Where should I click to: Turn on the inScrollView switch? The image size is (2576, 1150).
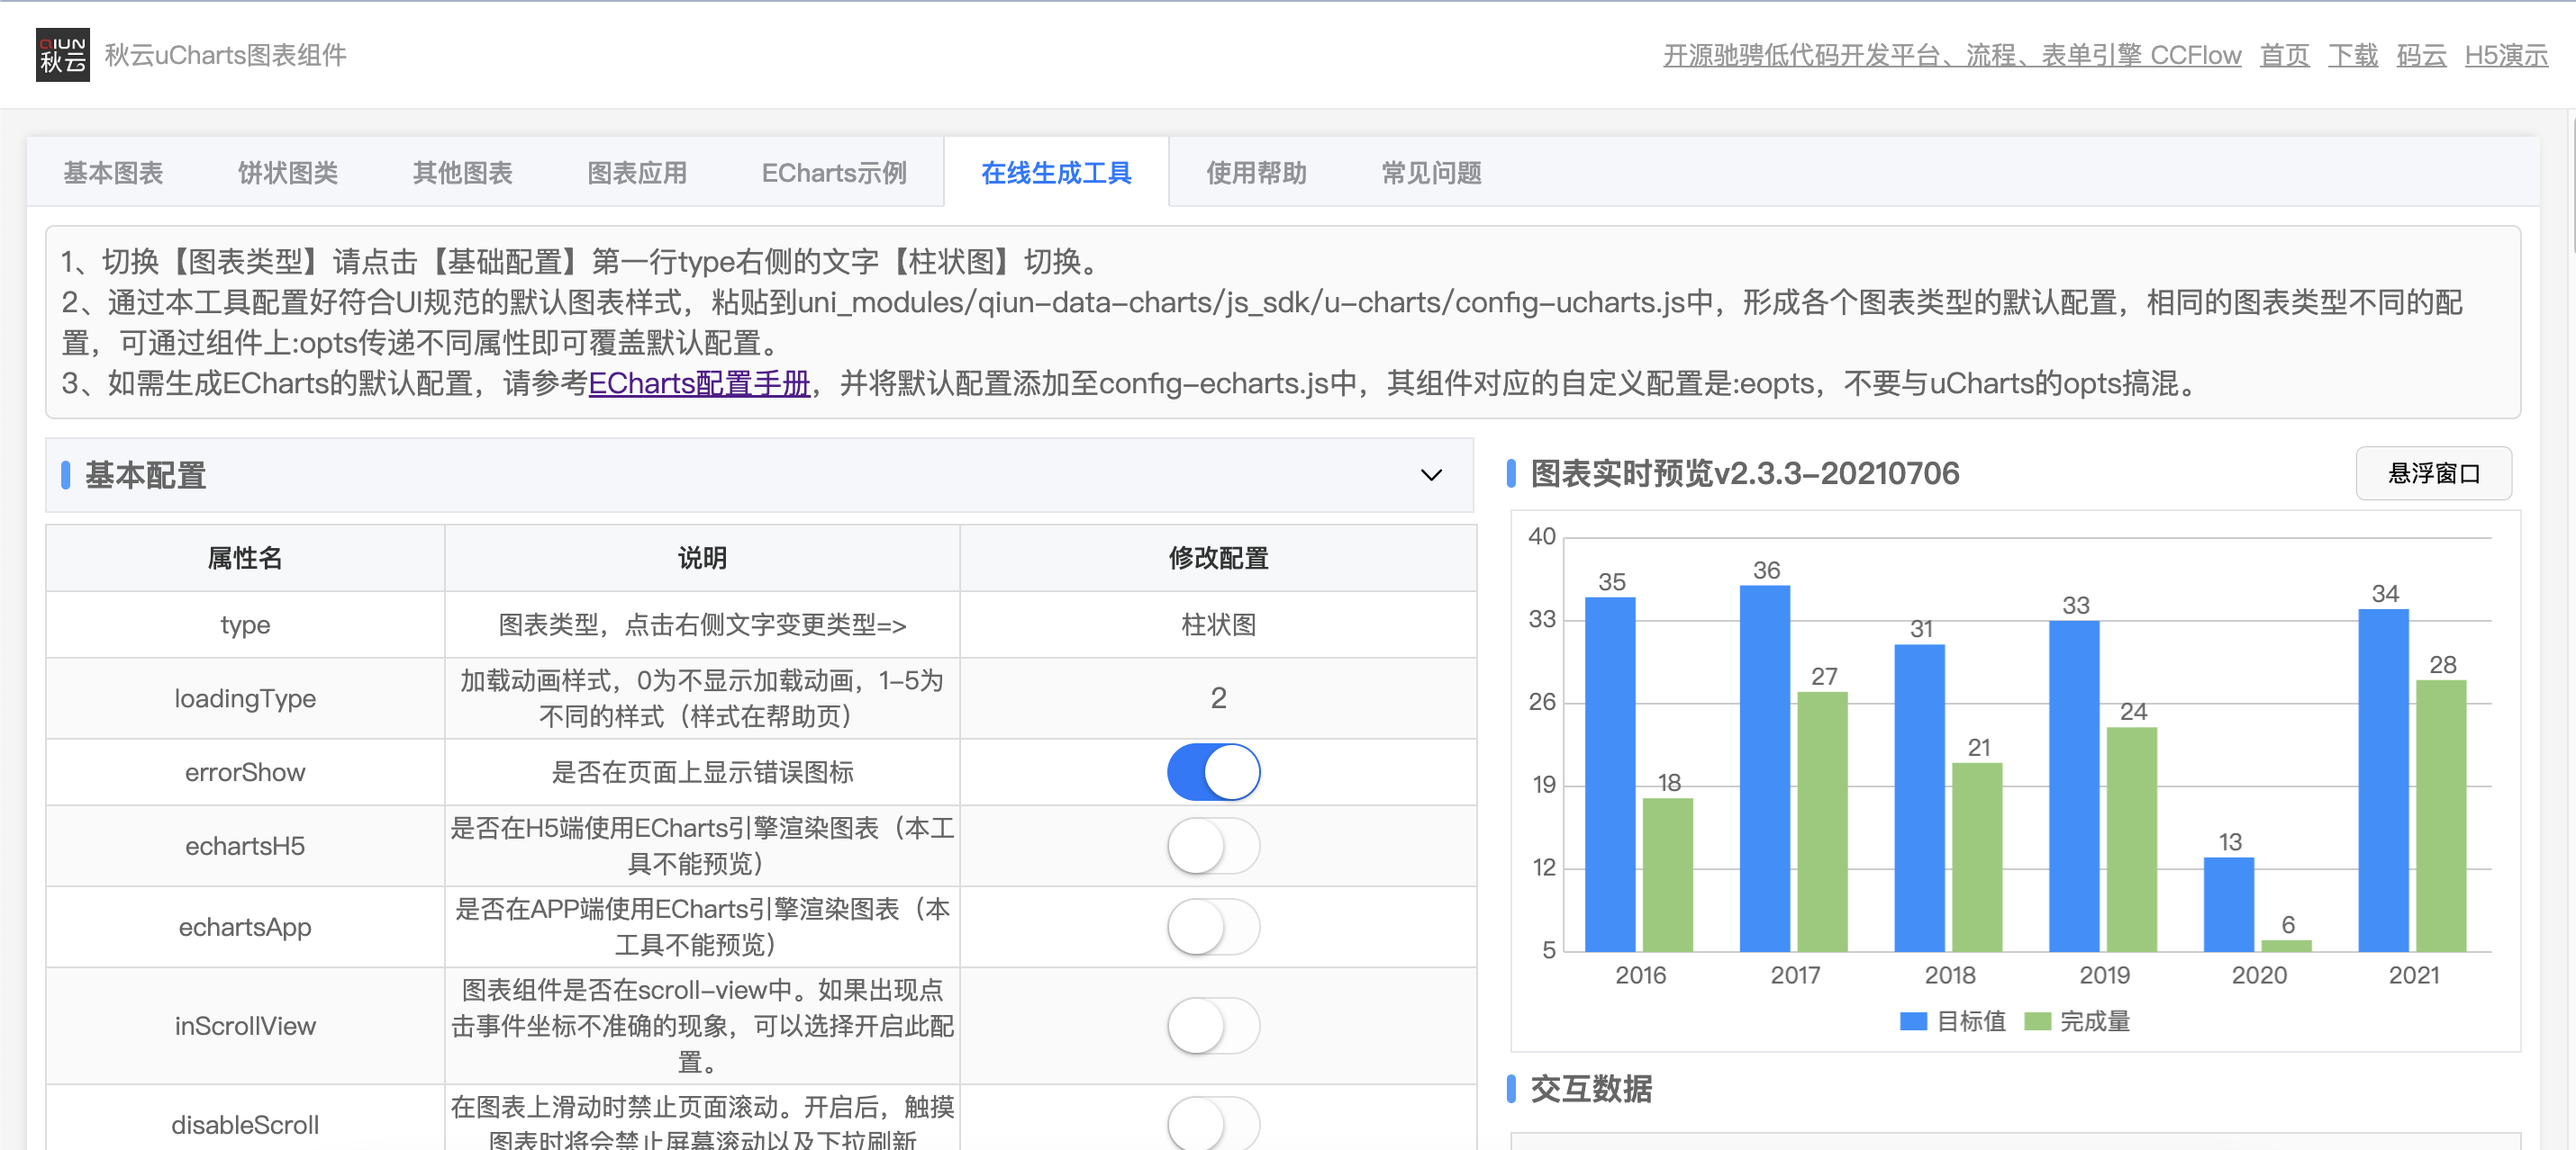pos(1214,1025)
